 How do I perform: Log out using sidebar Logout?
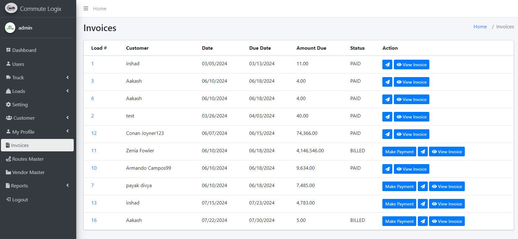[20, 200]
